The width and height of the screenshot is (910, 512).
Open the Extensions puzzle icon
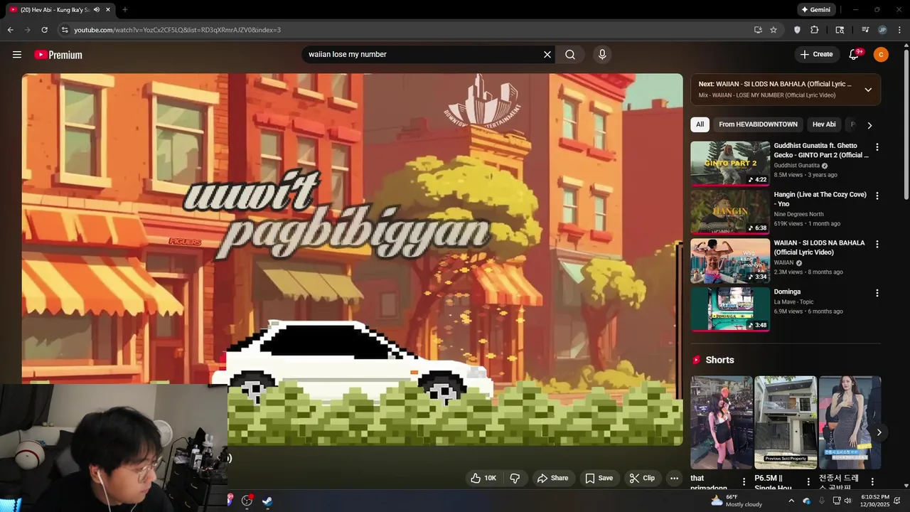[815, 30]
